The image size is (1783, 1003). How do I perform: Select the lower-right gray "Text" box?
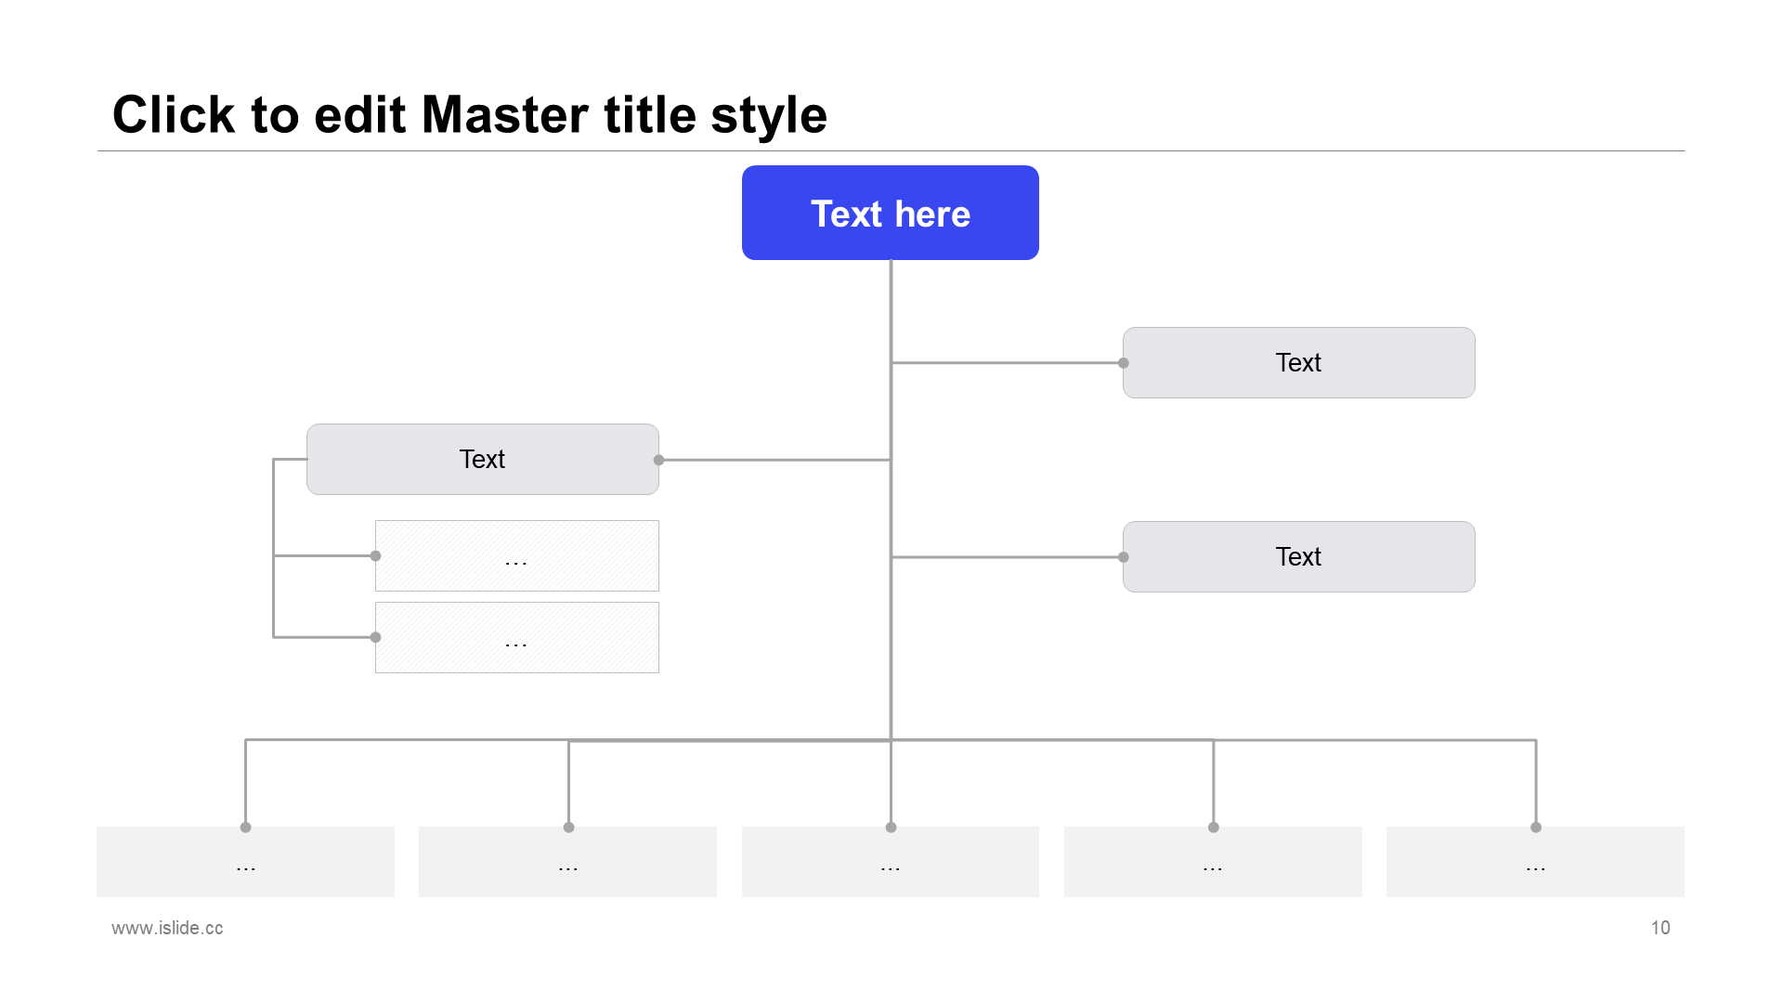[x=1298, y=556]
